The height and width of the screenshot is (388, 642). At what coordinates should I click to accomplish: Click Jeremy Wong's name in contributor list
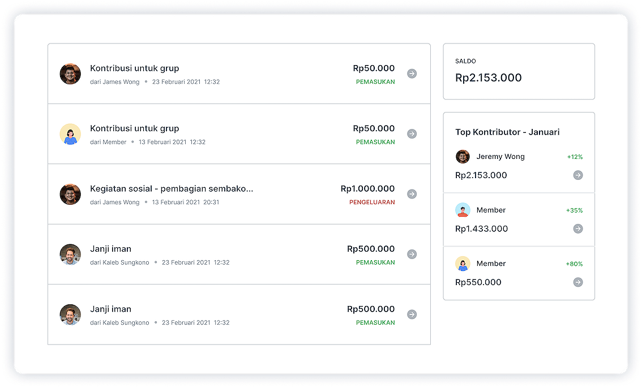(500, 157)
